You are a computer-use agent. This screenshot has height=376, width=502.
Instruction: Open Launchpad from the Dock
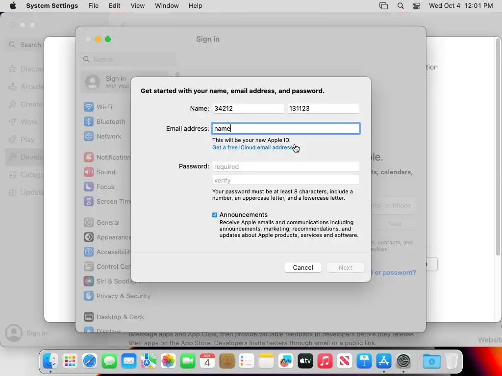click(x=70, y=361)
